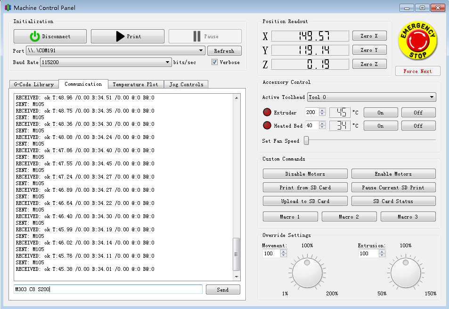Click the Extrusion override dial

tap(406, 273)
